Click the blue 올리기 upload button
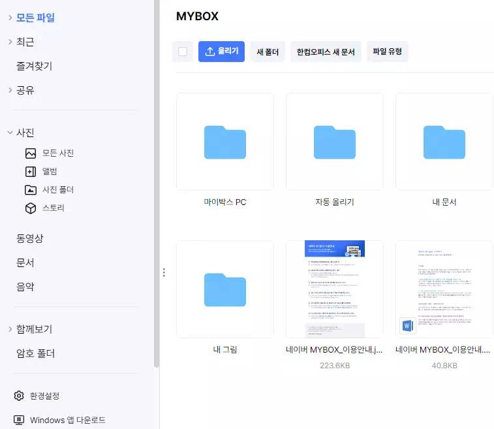This screenshot has height=429, width=494. tap(221, 52)
